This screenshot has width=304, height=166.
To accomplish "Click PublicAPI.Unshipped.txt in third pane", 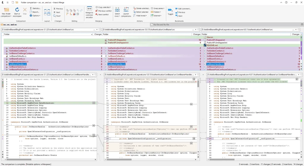I will [217, 43].
